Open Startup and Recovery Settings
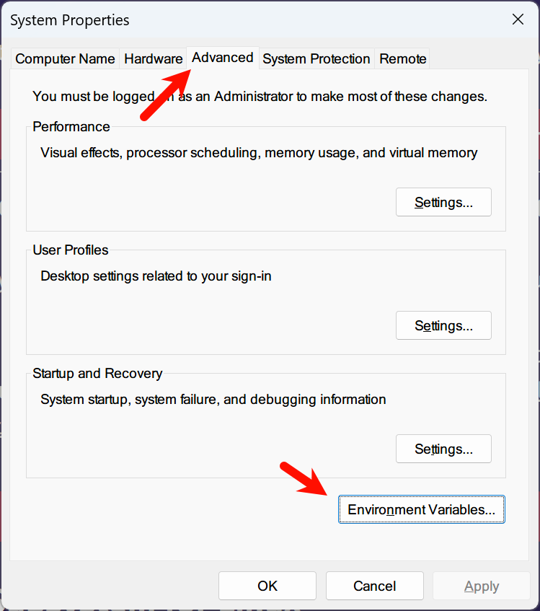 click(x=443, y=449)
